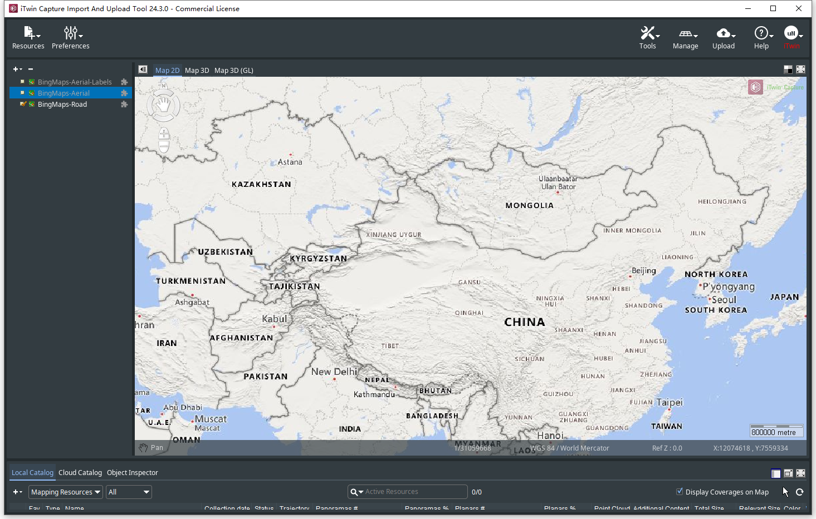
Task: Maximize the map view panel
Action: coord(800,70)
